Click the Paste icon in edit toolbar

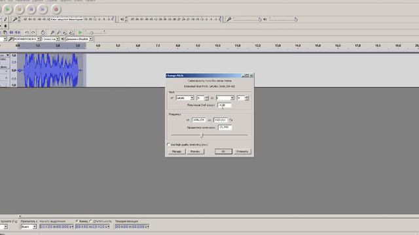tap(5, 33)
